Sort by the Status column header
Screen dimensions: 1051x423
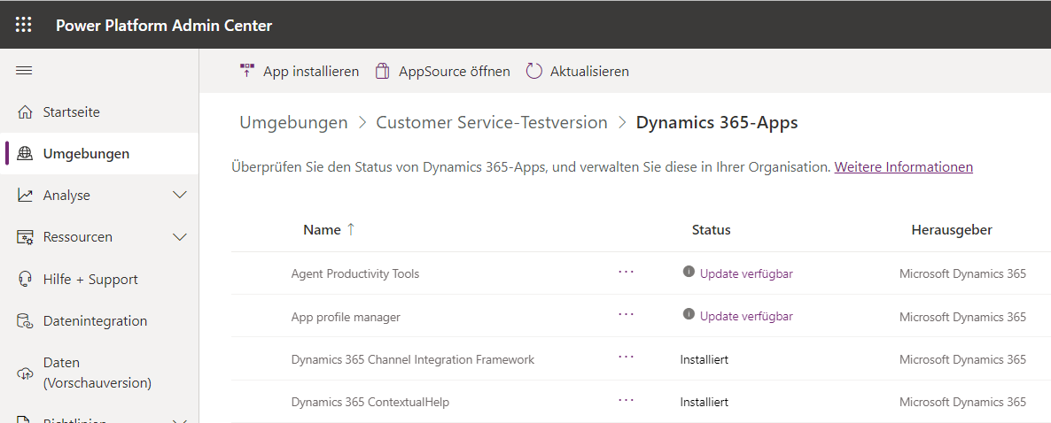[712, 229]
